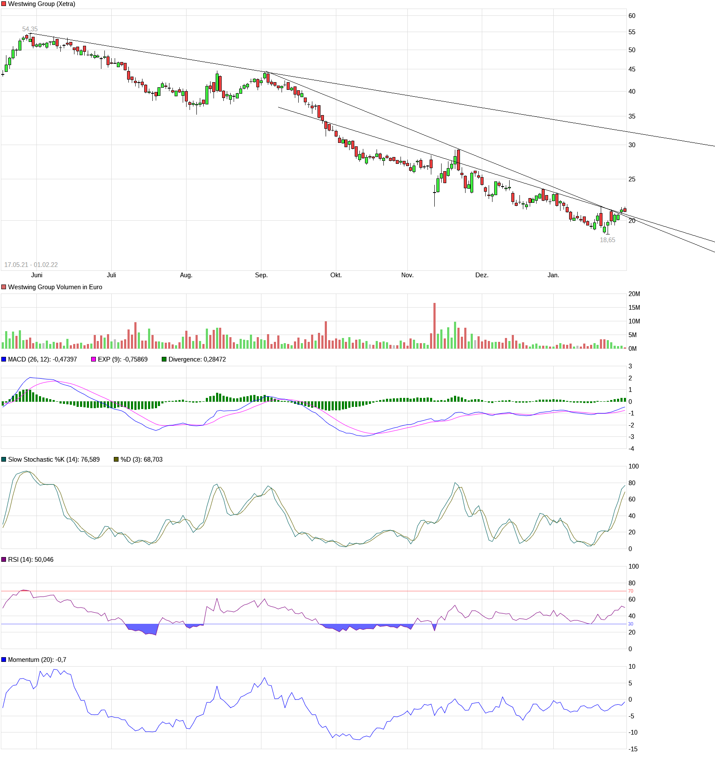Select the date range '17.05.21 - 01.02.22'
Viewport: 715px width, 759px height.
31,265
